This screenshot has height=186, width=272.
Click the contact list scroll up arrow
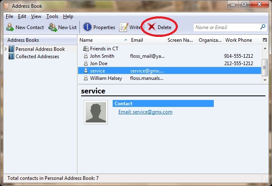[x=265, y=48]
